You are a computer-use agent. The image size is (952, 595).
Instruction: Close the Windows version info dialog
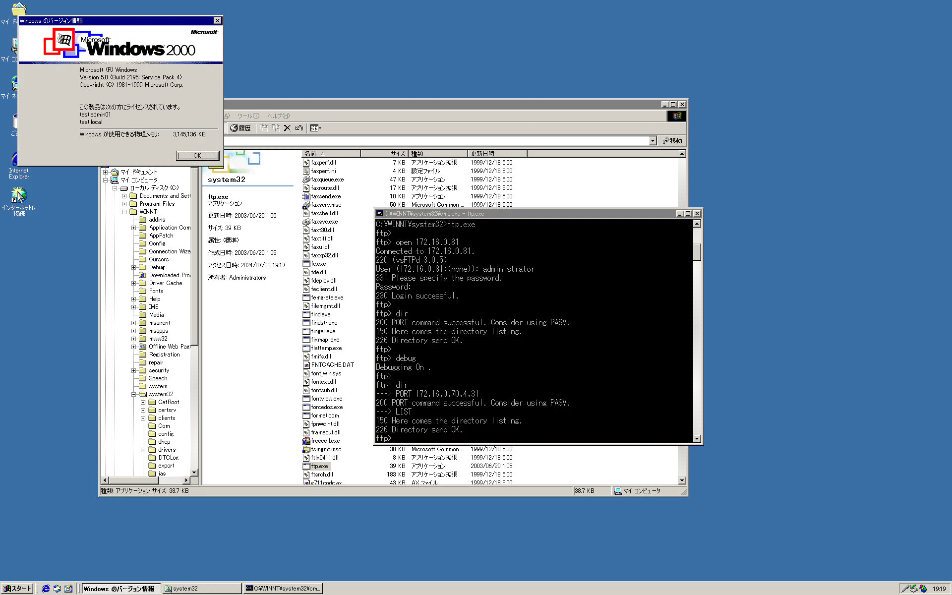(217, 21)
